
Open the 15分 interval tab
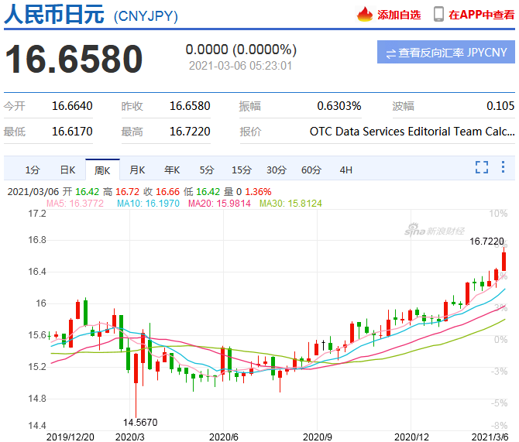tap(241, 170)
